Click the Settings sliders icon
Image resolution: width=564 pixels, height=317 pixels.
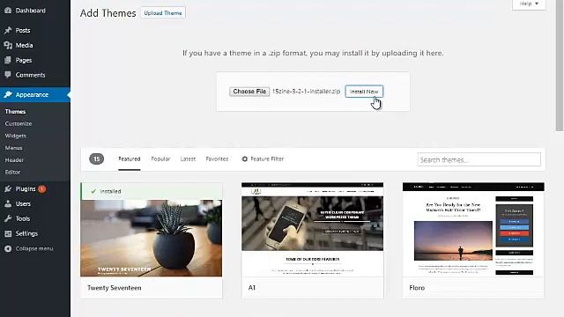8,233
